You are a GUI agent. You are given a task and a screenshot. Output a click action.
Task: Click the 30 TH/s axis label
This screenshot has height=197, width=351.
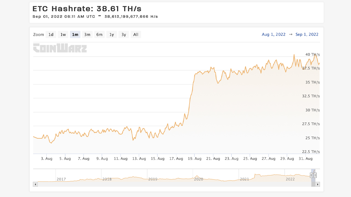(313, 110)
